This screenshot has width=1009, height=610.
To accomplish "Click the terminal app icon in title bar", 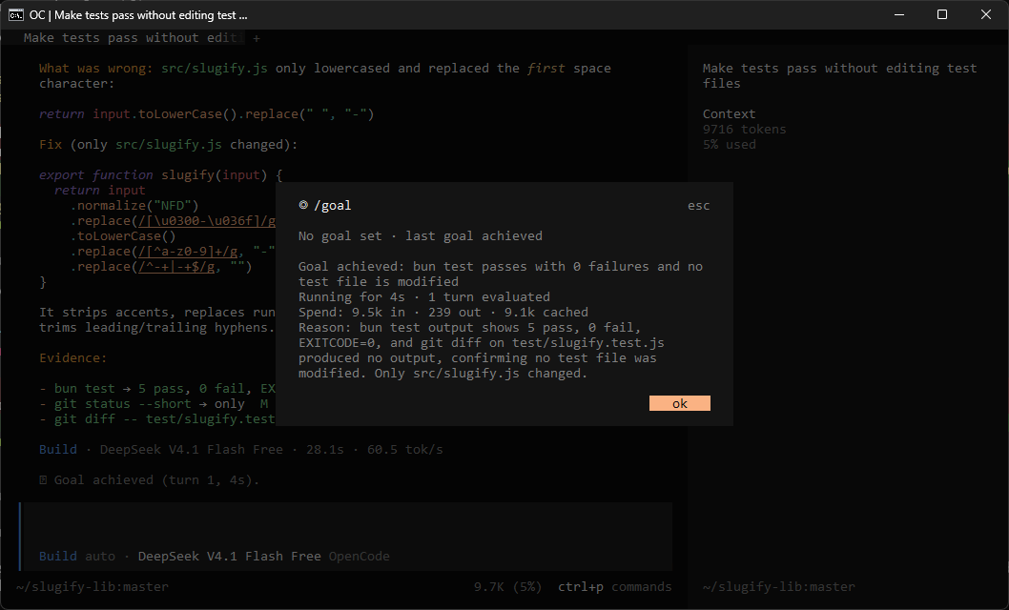I will (x=16, y=15).
